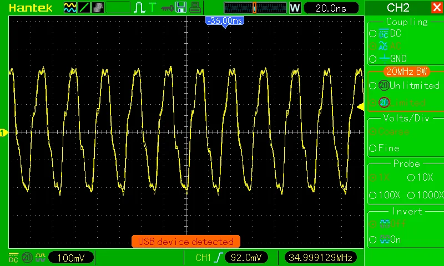Click the printer icon

[195, 8]
